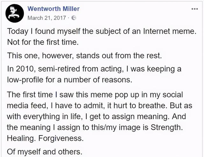
Task: Click the globe public privacy icon
Action: pyautogui.click(x=74, y=18)
